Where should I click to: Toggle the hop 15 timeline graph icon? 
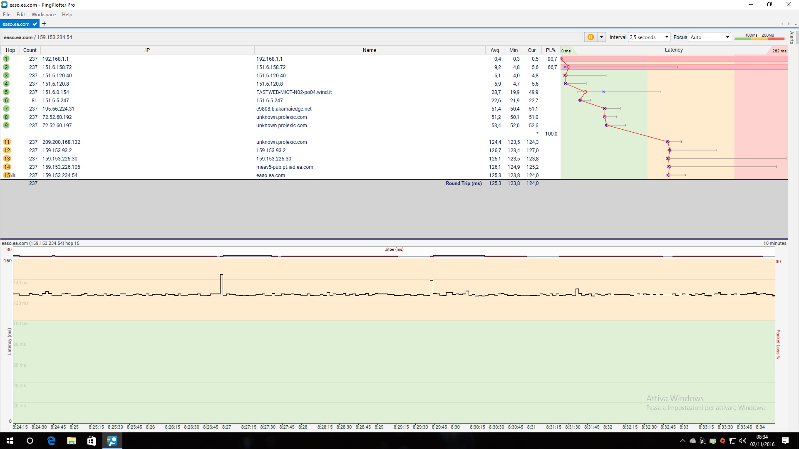coord(14,175)
